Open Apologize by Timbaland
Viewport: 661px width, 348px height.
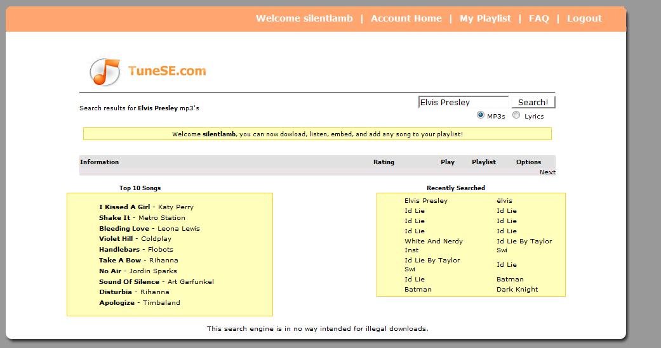tap(140, 302)
